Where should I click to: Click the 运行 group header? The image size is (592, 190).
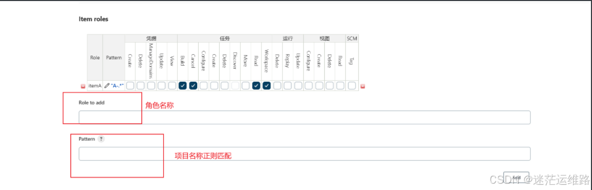[288, 39]
